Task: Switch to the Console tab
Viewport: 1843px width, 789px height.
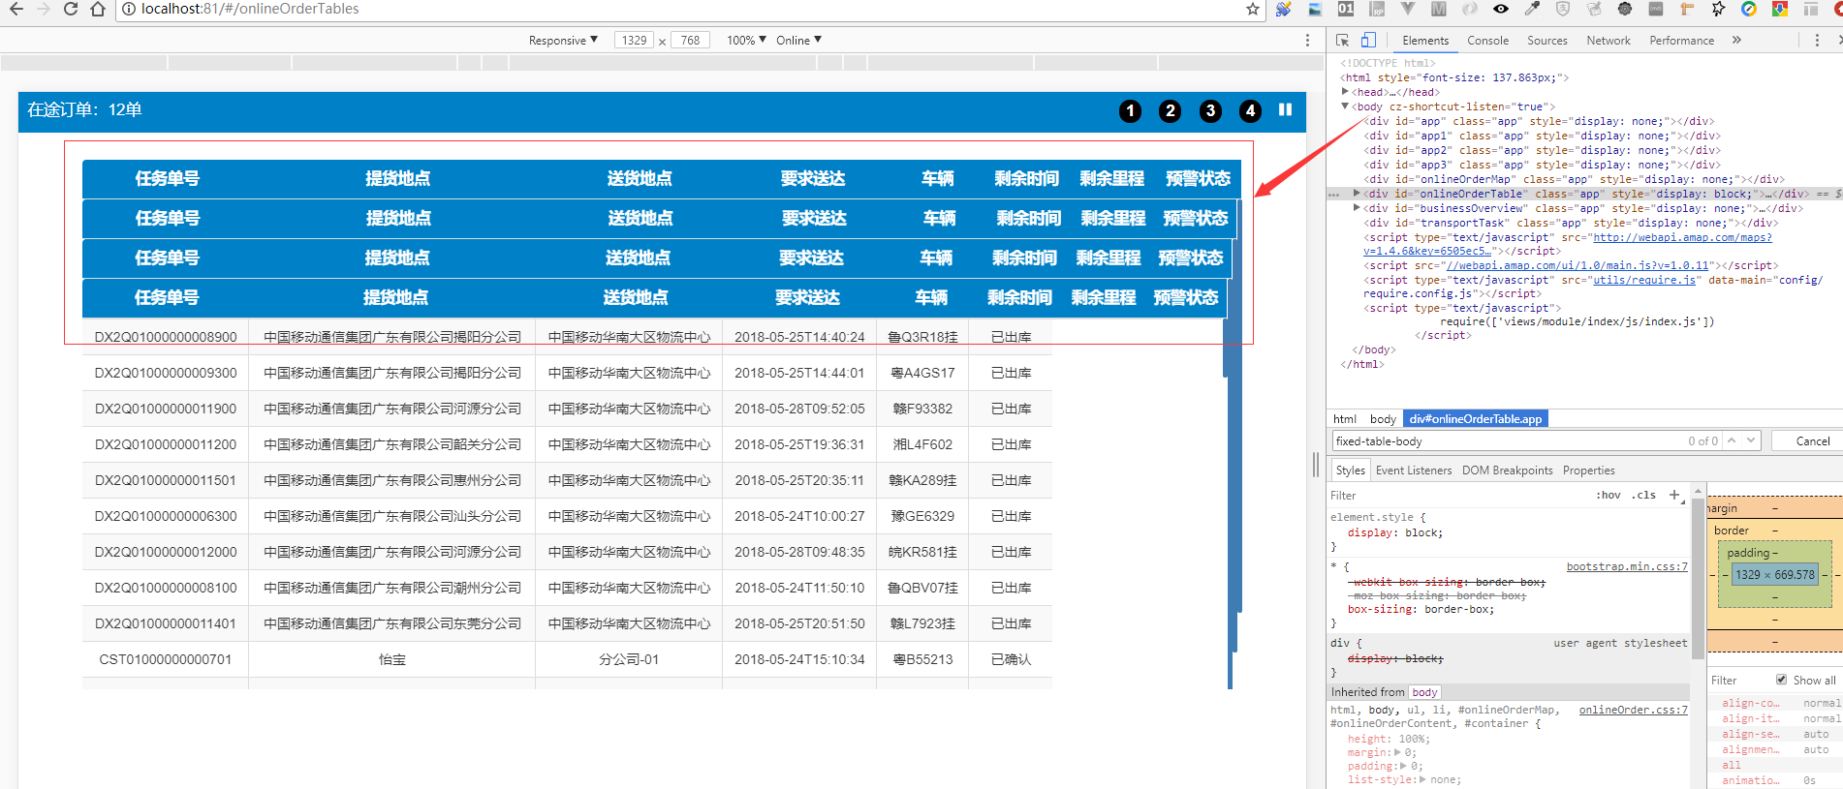Action: [1487, 40]
